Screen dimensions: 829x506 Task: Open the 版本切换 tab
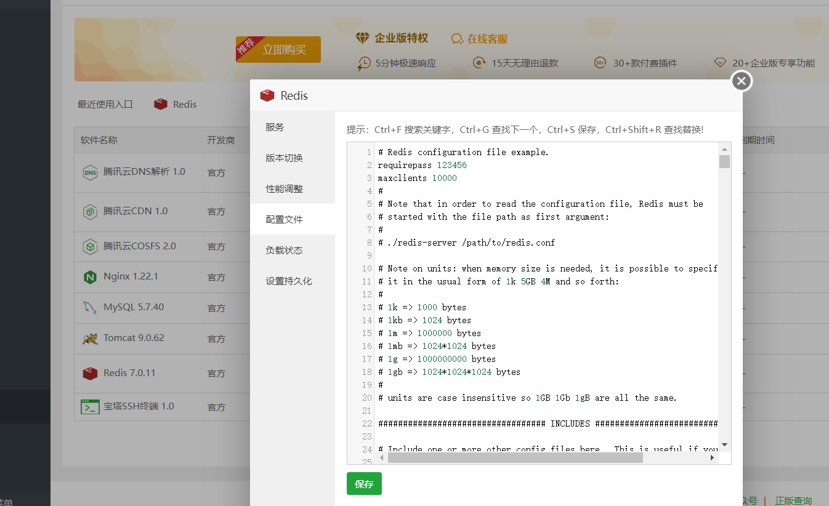tap(284, 158)
